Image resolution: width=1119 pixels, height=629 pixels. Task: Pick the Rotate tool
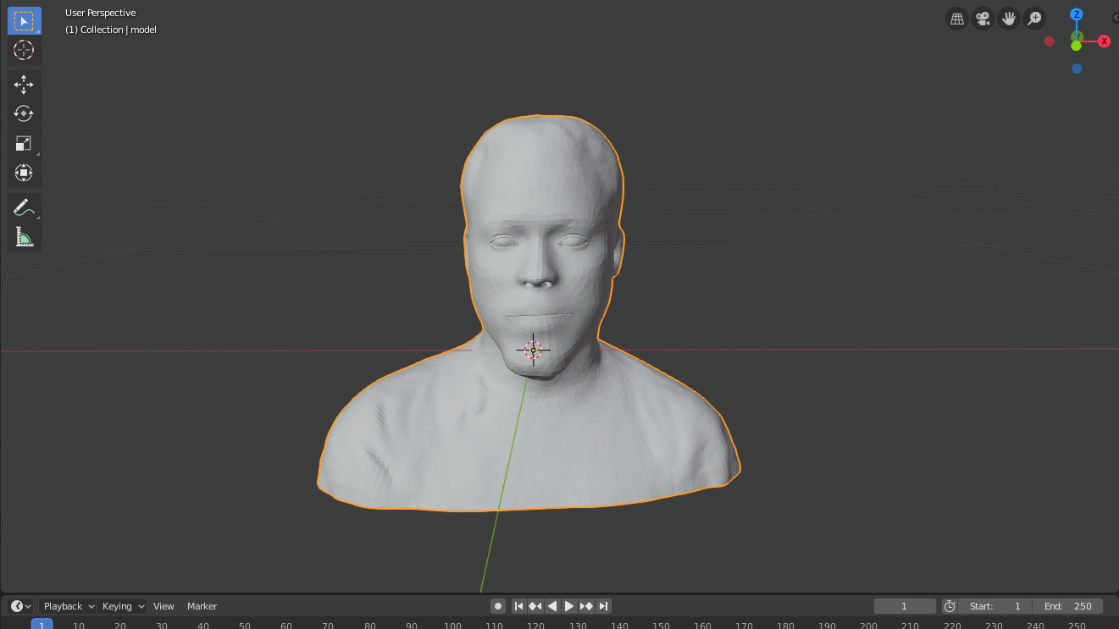(x=24, y=113)
